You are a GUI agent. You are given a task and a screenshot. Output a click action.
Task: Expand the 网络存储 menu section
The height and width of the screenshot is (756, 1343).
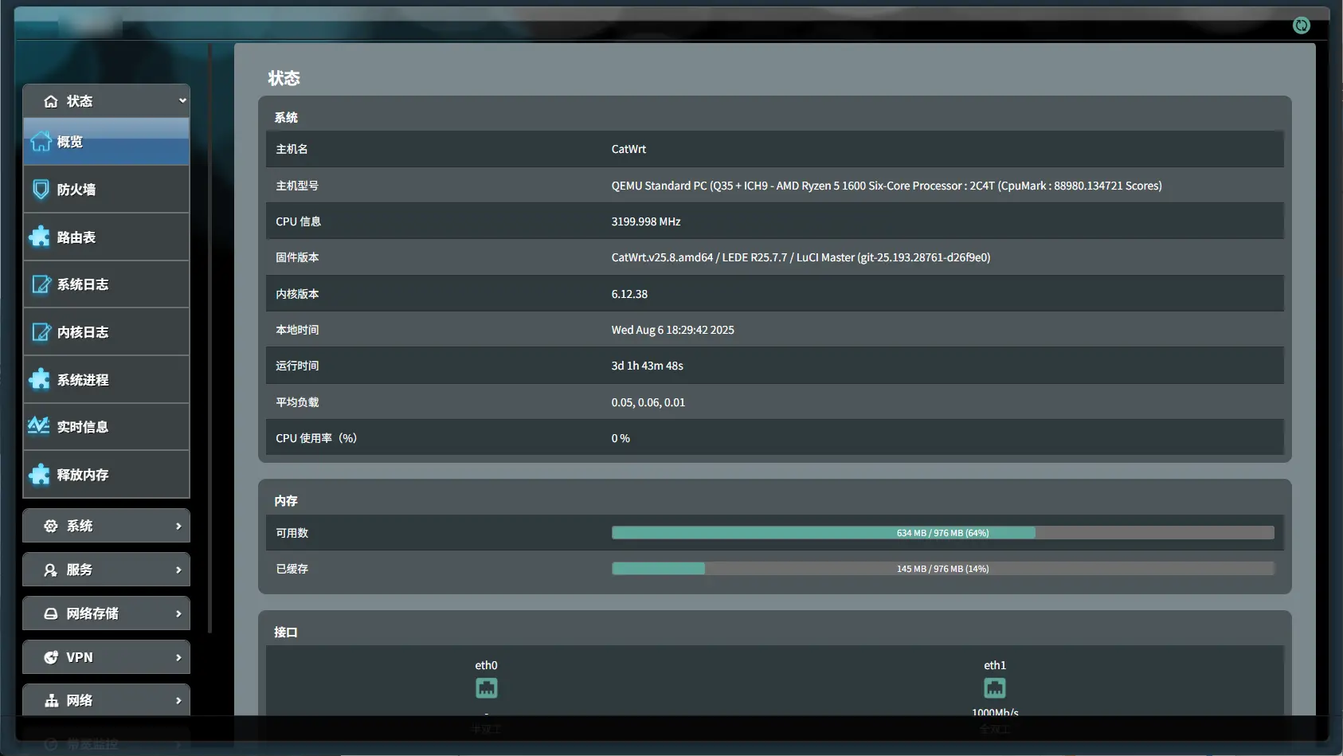click(x=106, y=613)
